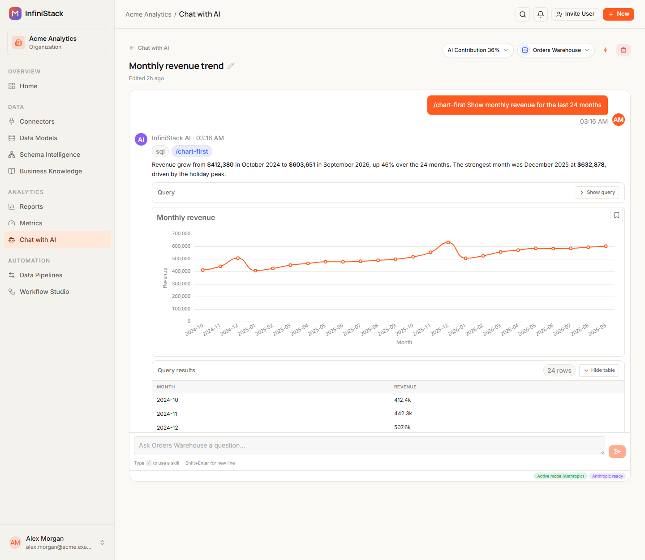
Task: Select Chat with AI in sidebar
Action: (57, 240)
